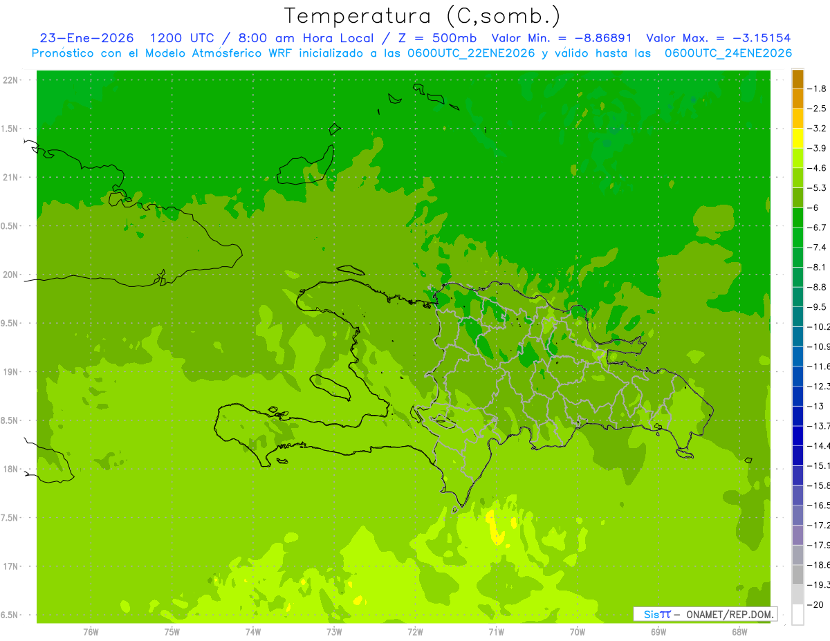Click the 21N latitude label
Image resolution: width=830 pixels, height=641 pixels.
click(10, 177)
